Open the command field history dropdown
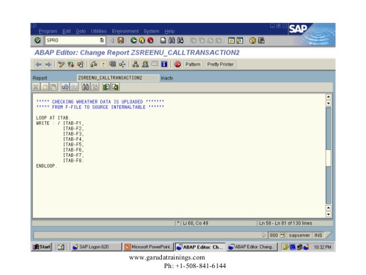 (x=102, y=40)
